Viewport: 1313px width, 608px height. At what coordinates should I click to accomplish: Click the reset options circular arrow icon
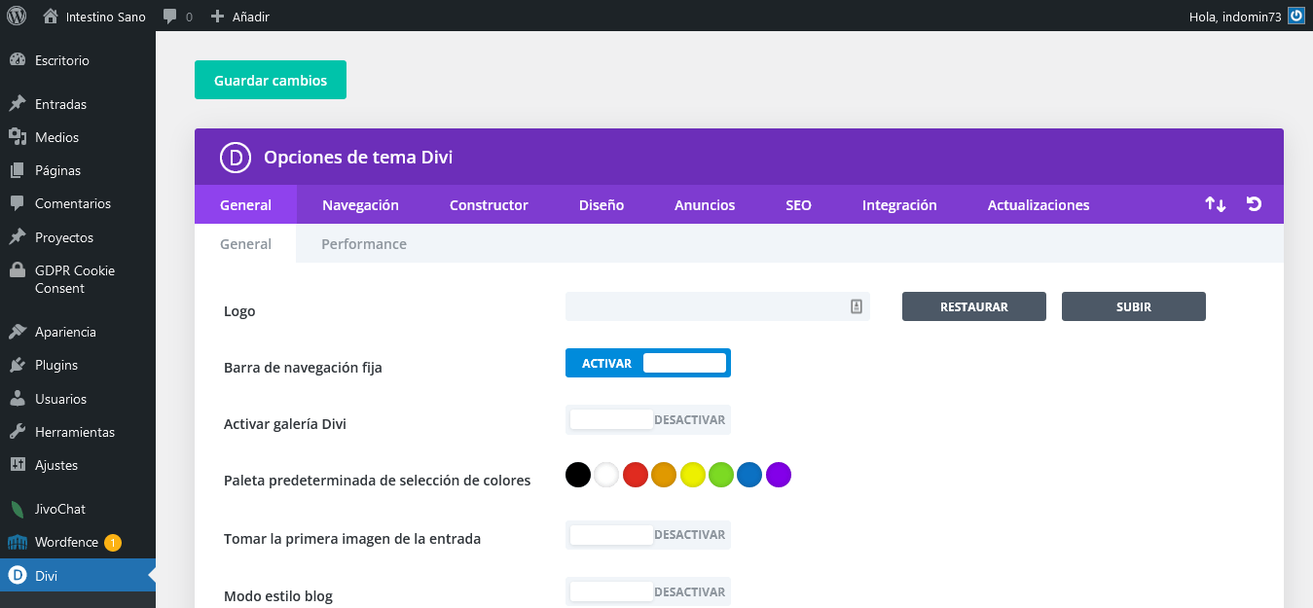(x=1255, y=204)
